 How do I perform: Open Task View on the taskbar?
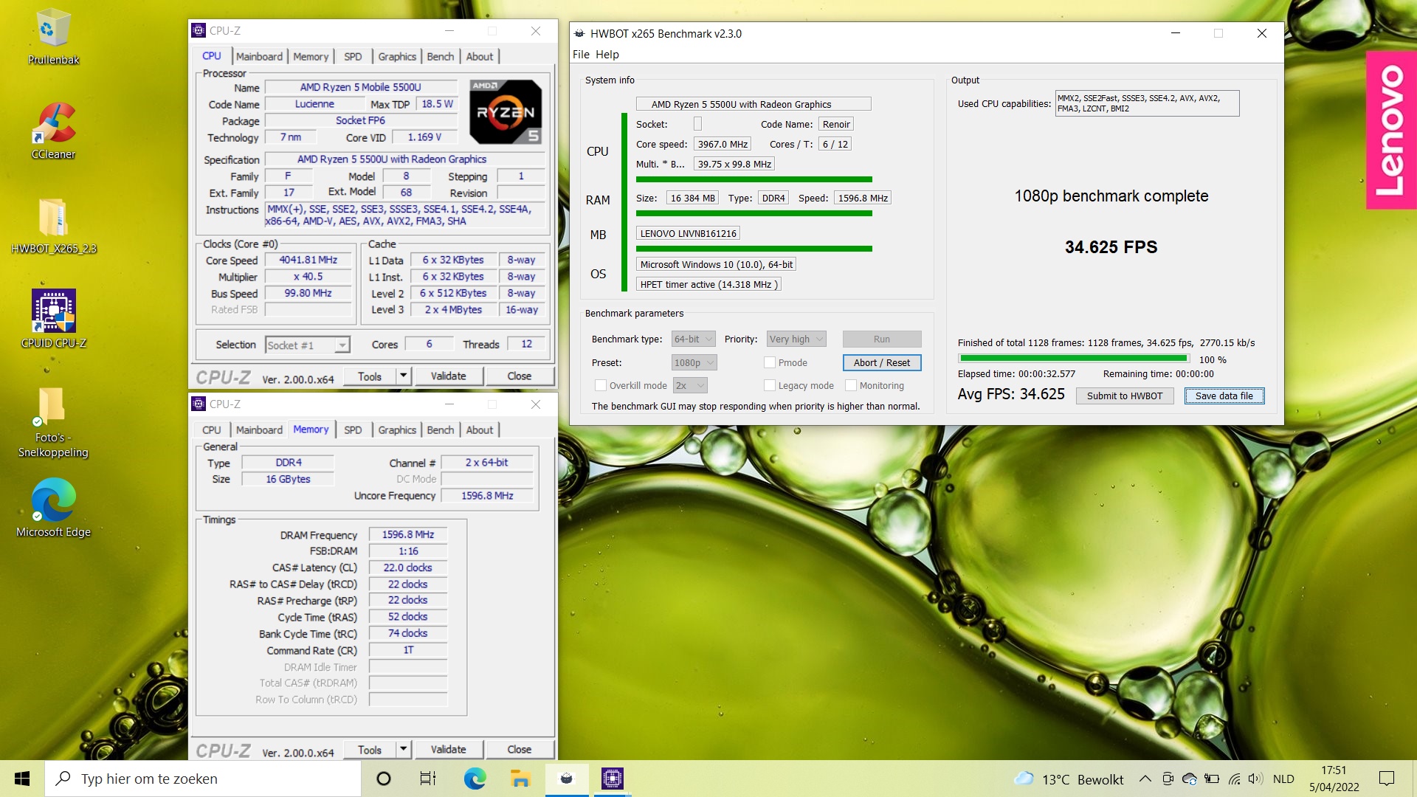(x=428, y=779)
